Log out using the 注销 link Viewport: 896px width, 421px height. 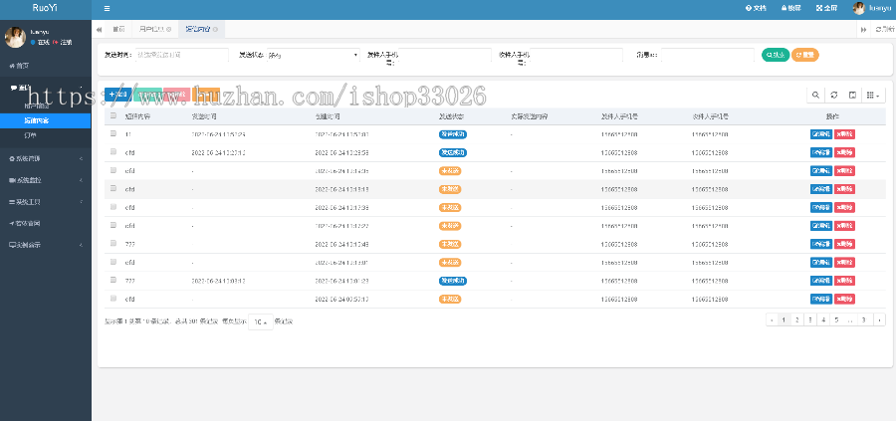tap(63, 42)
